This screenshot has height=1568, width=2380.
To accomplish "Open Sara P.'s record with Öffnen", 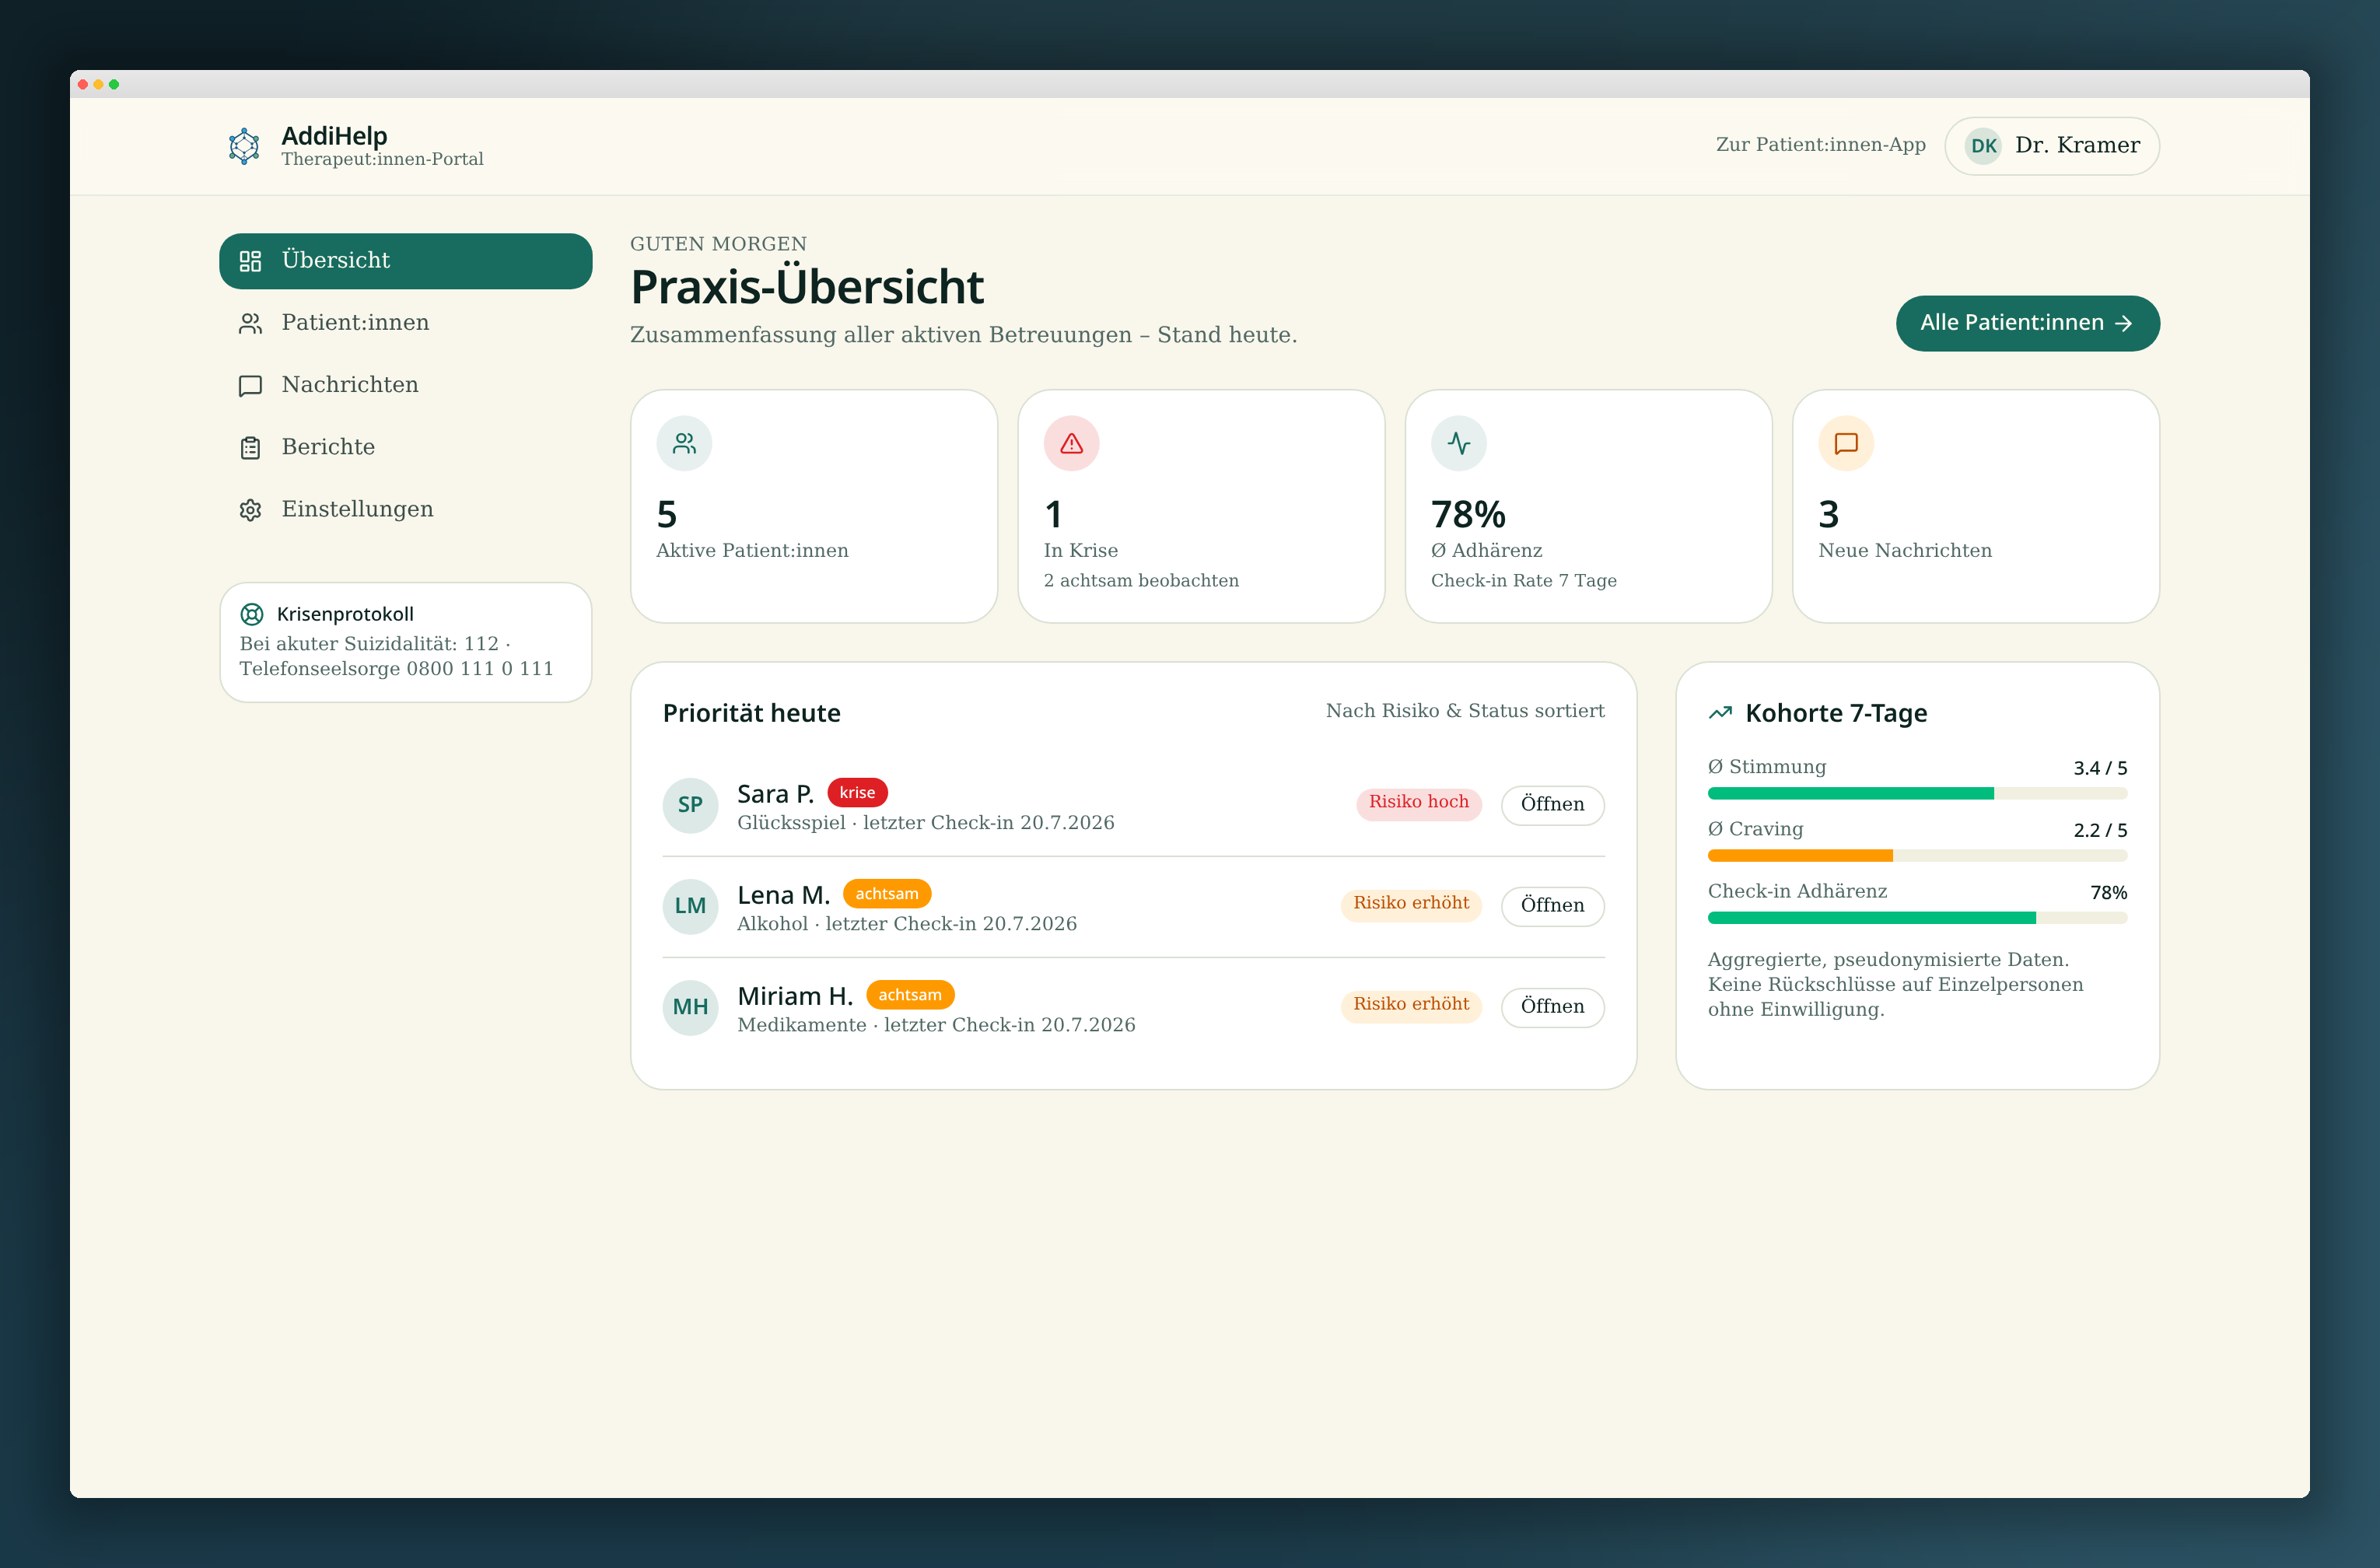I will click(x=1552, y=805).
